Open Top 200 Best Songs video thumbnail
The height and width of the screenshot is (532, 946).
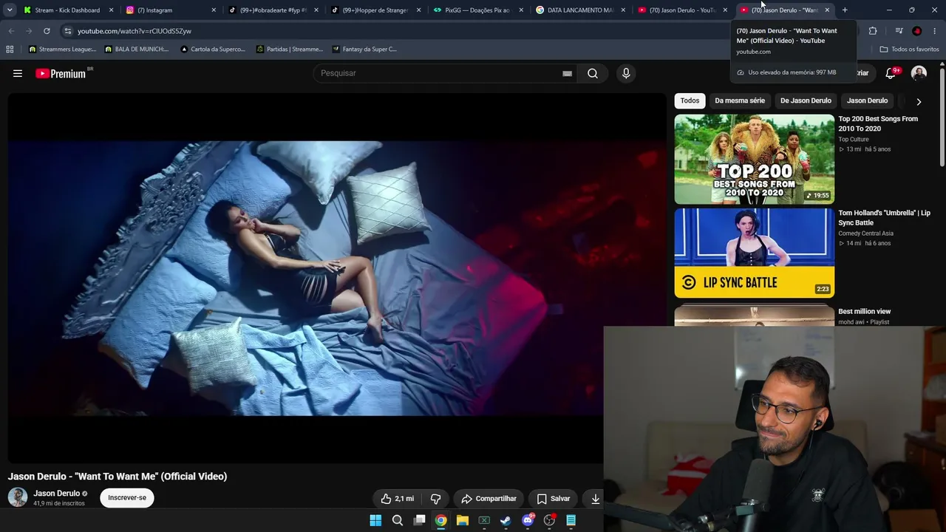[754, 159]
